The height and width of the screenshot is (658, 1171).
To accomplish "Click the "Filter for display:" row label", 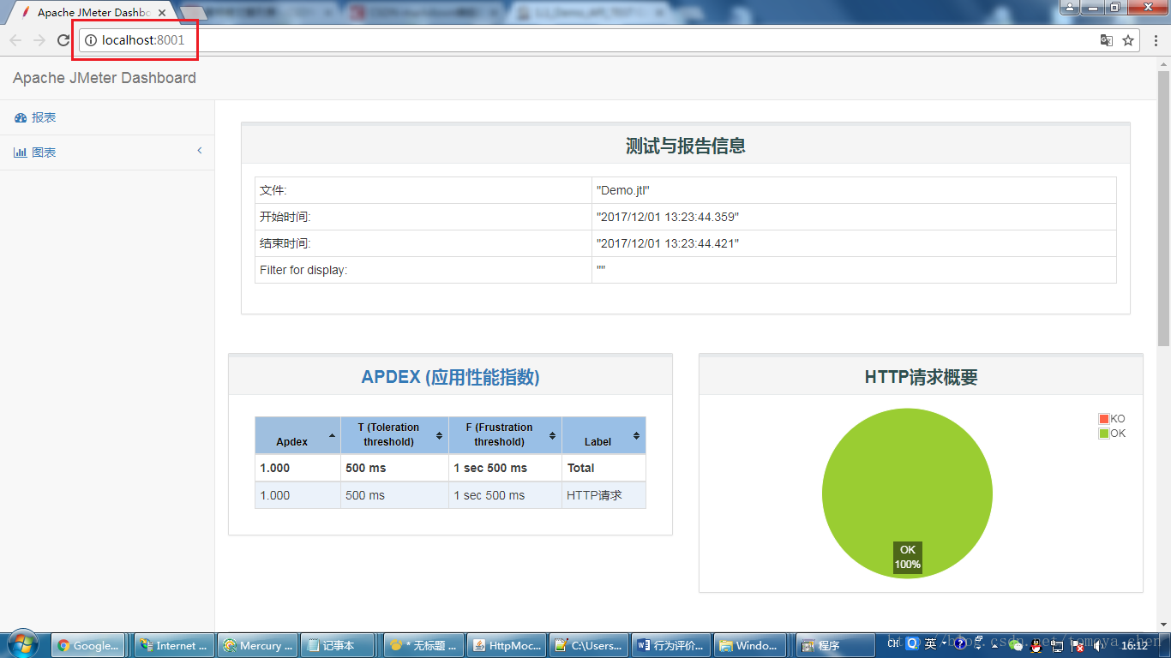I will pyautogui.click(x=303, y=271).
